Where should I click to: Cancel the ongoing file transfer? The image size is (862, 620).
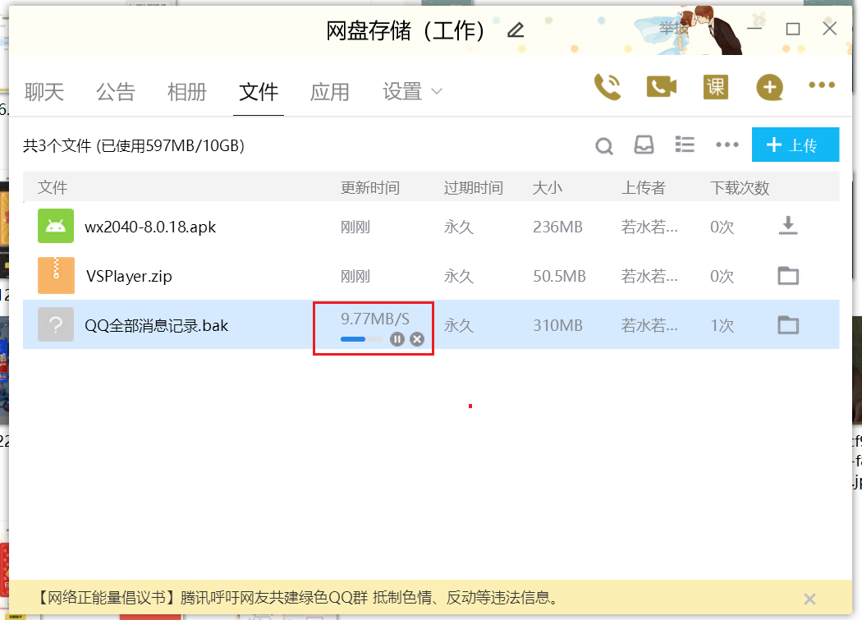pos(417,338)
